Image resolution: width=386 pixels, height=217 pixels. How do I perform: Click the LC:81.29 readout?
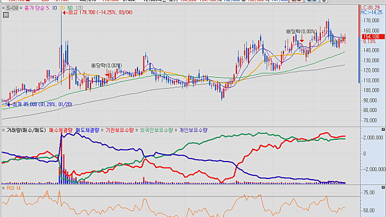(370, 8)
